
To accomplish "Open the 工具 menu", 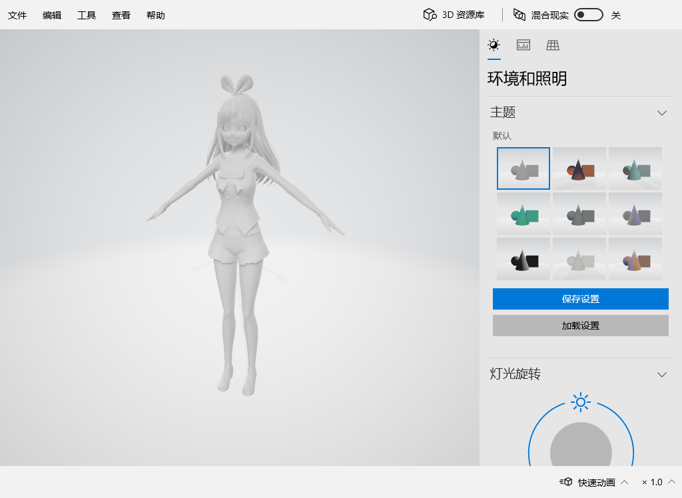I will [x=86, y=15].
